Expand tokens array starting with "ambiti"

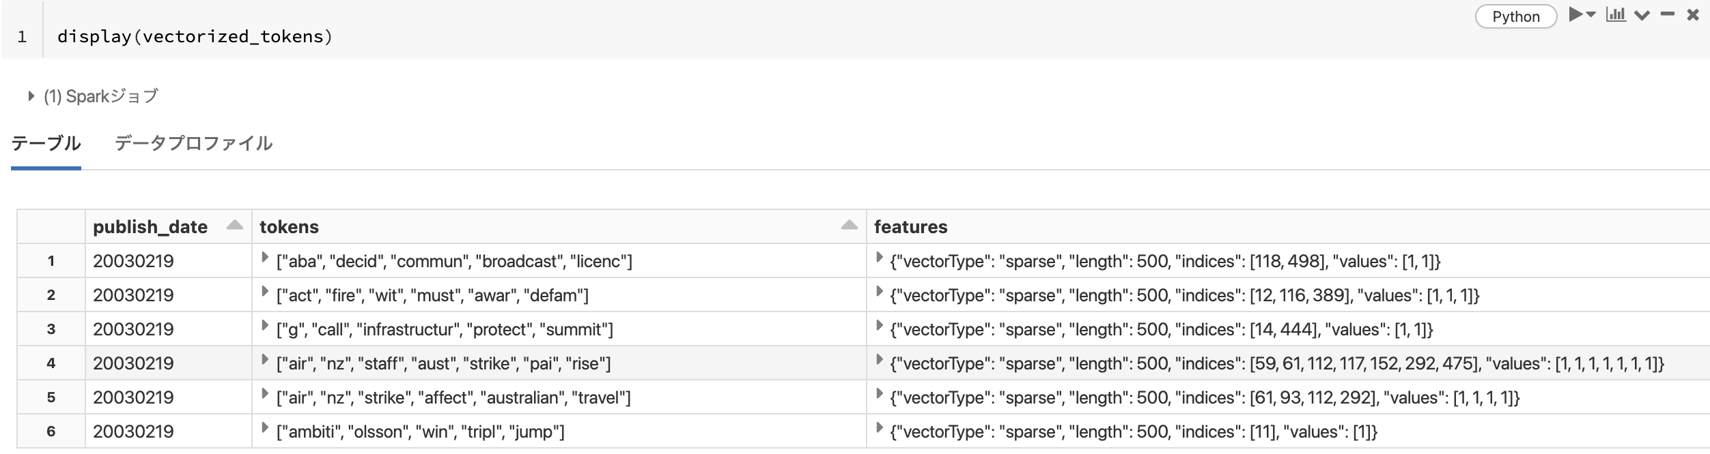(x=266, y=428)
